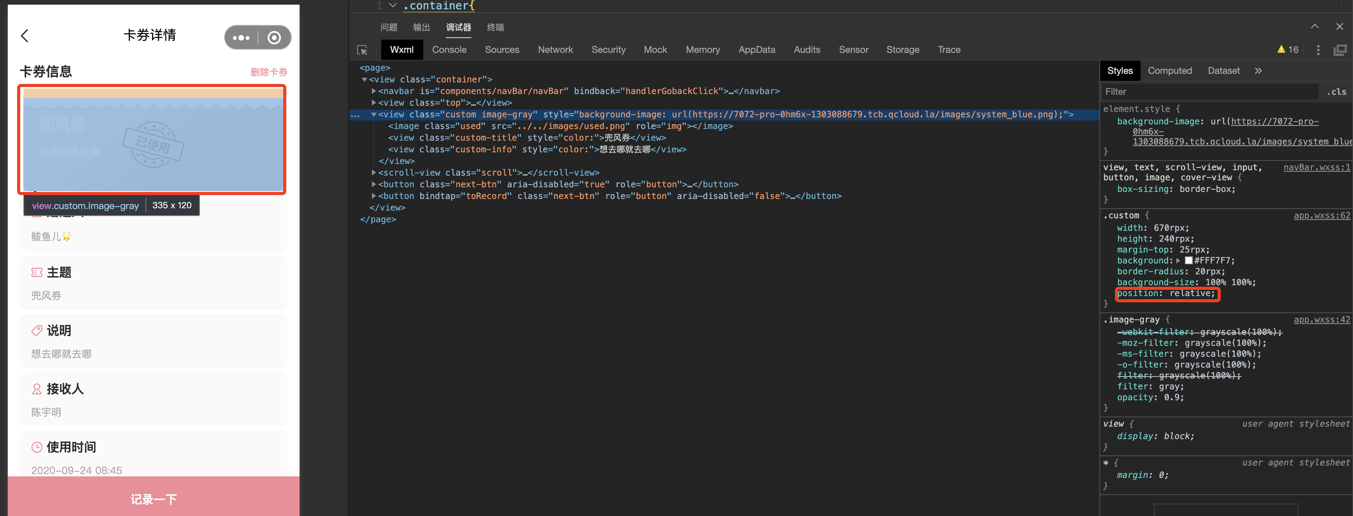The image size is (1353, 516).
Task: Collapse debugger panel with up chevron
Action: (x=1314, y=26)
